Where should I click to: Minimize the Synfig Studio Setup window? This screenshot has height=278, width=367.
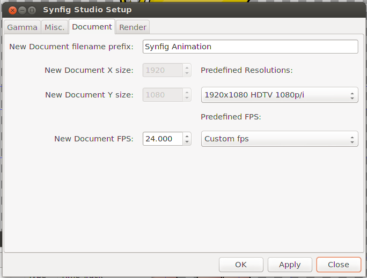click(22, 10)
